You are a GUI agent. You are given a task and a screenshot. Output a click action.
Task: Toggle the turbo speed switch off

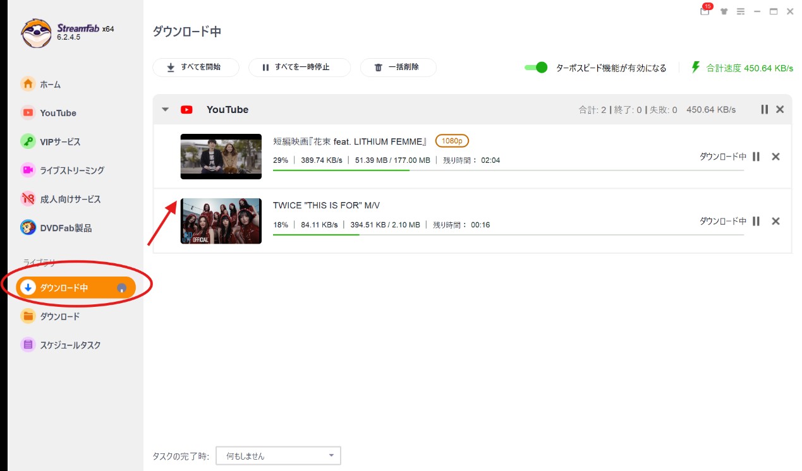[x=536, y=68]
